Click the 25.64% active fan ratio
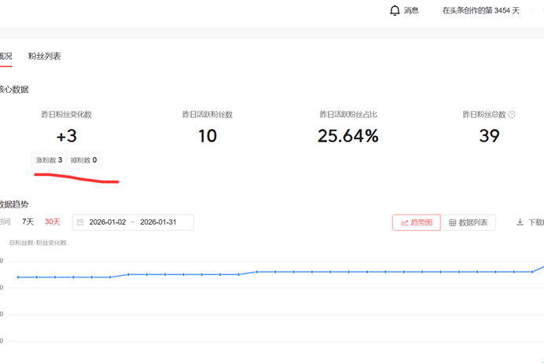The width and height of the screenshot is (544, 363). pos(347,136)
